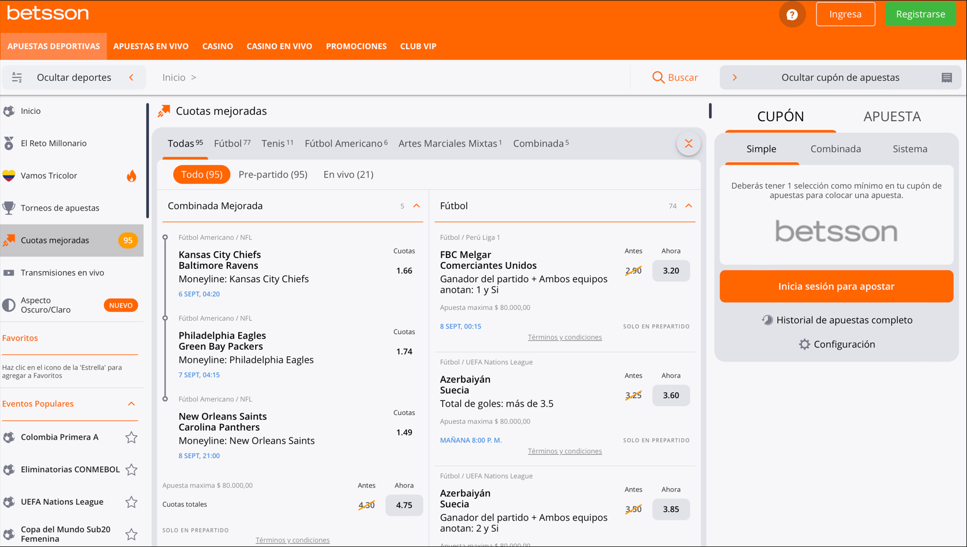The image size is (967, 547).
Task: Switch to Tenis 11 tab
Action: coord(278,143)
